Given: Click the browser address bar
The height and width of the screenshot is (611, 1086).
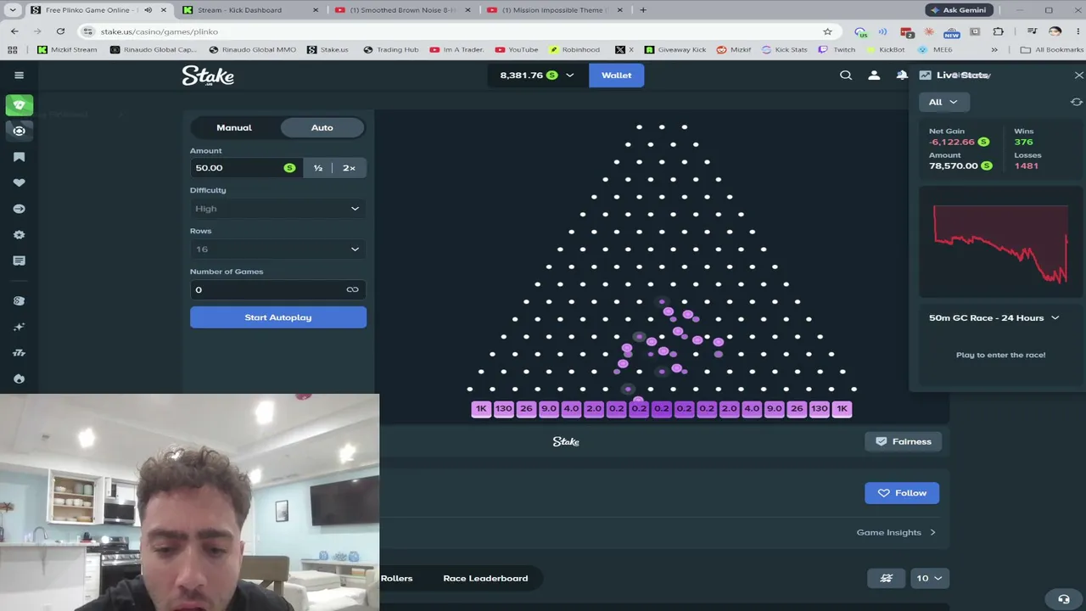Looking at the screenshot, I should pyautogui.click(x=458, y=31).
